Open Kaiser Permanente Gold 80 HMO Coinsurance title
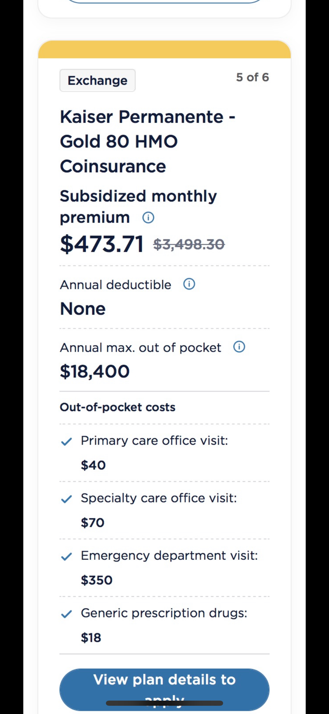Viewport: 329px width, 714px height. 147,141
